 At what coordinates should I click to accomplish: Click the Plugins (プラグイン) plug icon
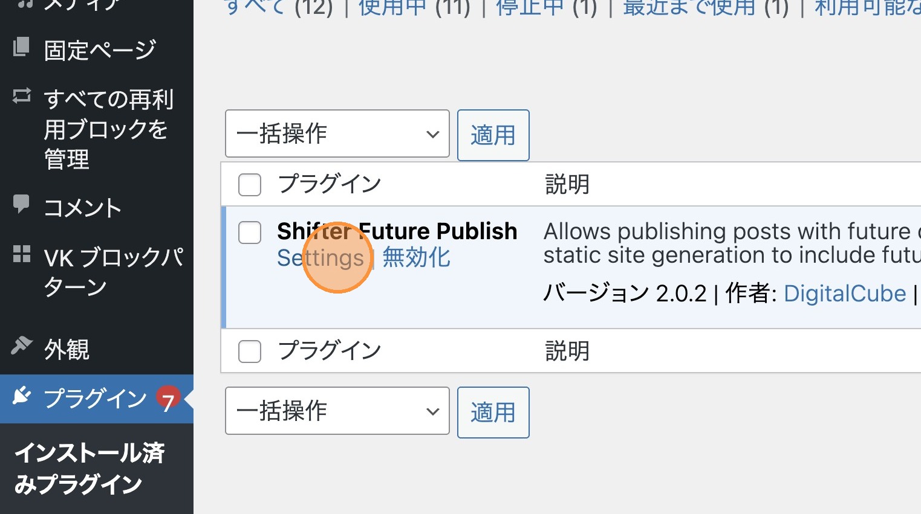(21, 396)
